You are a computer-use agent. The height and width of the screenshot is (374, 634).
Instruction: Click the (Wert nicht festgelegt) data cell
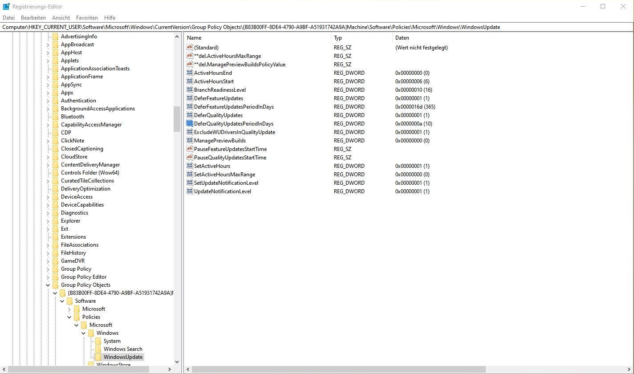[x=421, y=48]
